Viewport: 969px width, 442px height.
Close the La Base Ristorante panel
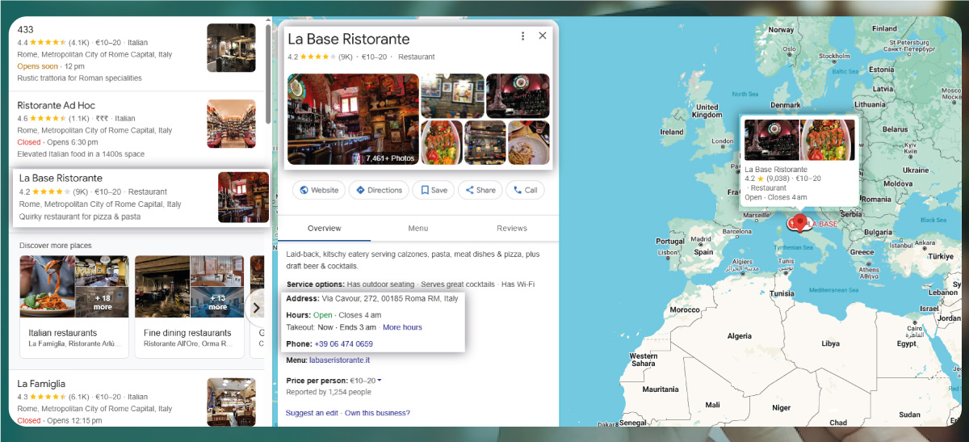coord(543,36)
